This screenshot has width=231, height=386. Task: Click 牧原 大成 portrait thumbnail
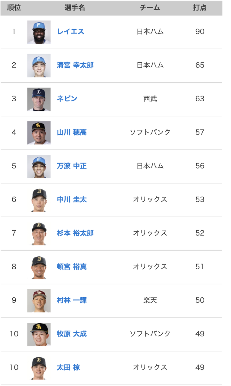click(x=39, y=334)
